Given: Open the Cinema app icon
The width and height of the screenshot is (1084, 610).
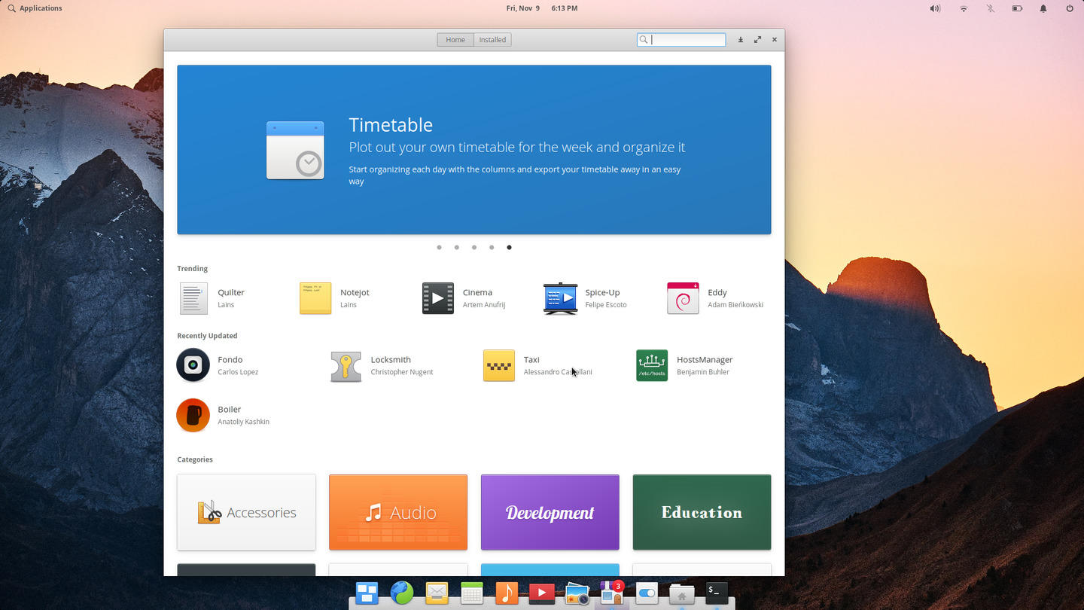Looking at the screenshot, I should 438,298.
